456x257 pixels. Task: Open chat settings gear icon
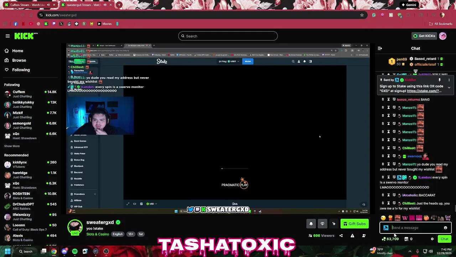[432, 239]
